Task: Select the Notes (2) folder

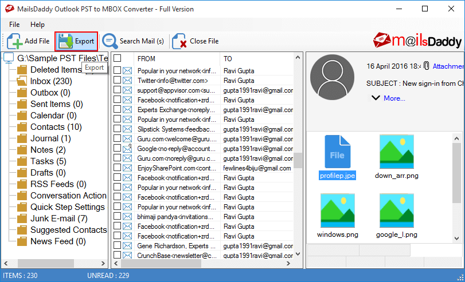Action: (48, 150)
